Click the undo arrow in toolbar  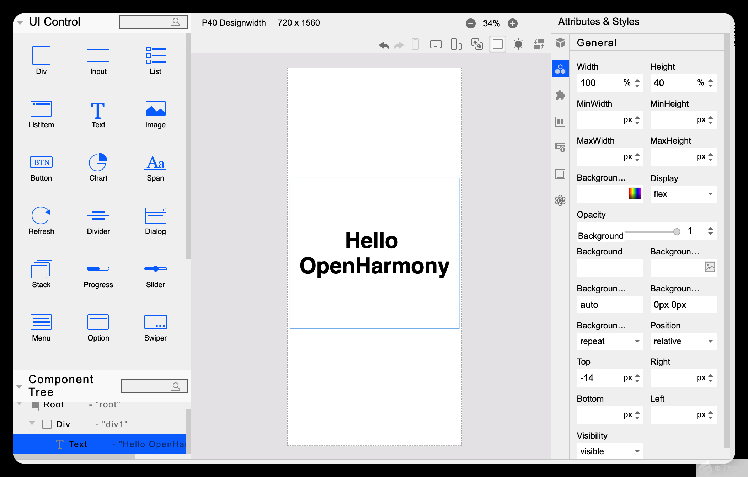pyautogui.click(x=384, y=45)
